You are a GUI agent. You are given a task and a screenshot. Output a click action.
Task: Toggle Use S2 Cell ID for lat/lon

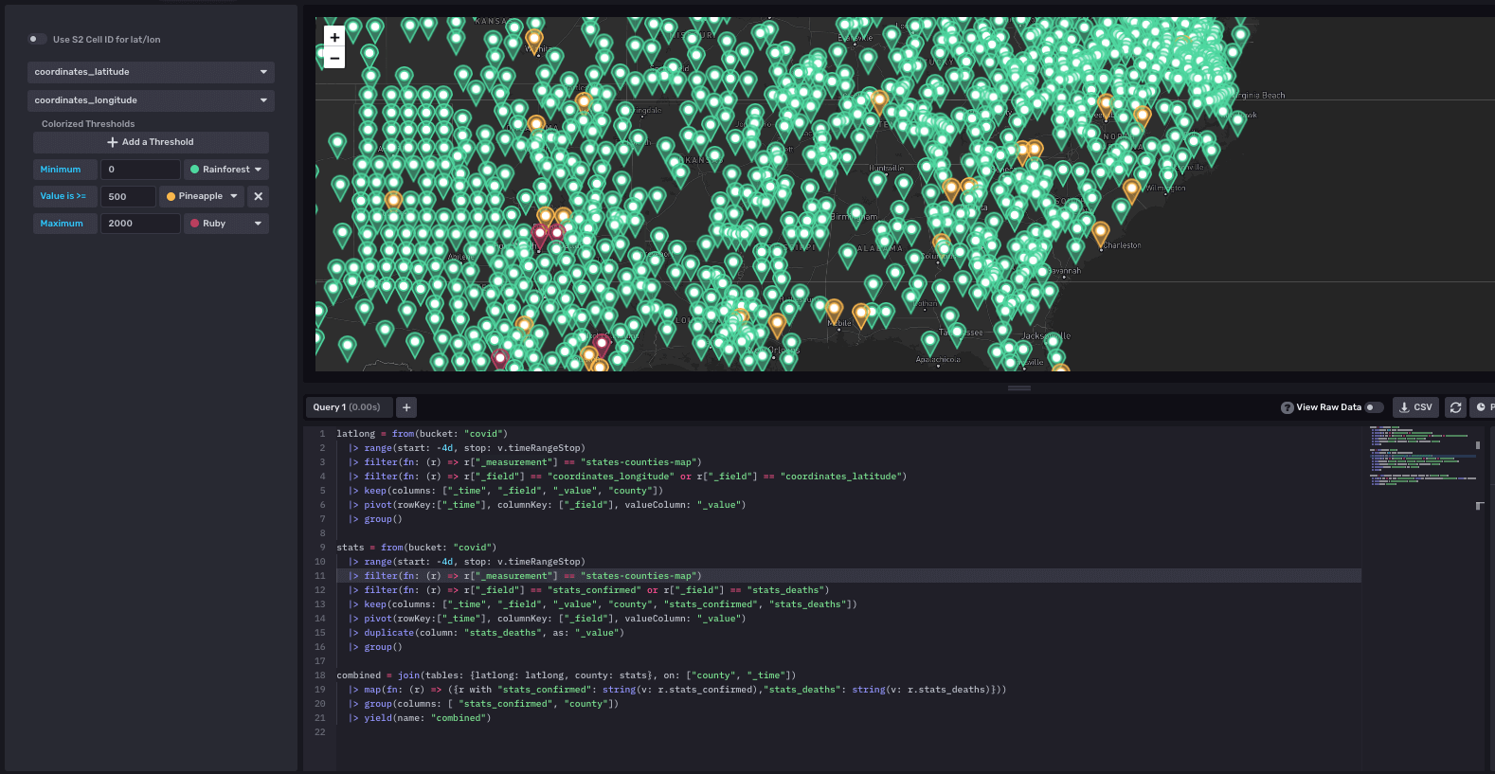[x=36, y=39]
